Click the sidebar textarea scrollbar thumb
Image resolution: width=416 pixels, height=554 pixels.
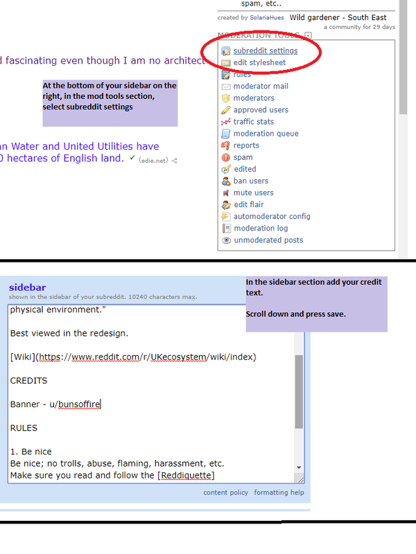[299, 391]
